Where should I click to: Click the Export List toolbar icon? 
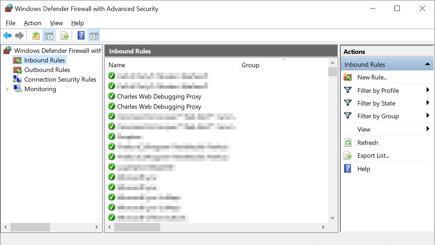click(x=64, y=35)
